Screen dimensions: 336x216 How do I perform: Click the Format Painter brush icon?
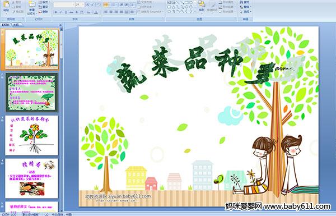[13, 12]
